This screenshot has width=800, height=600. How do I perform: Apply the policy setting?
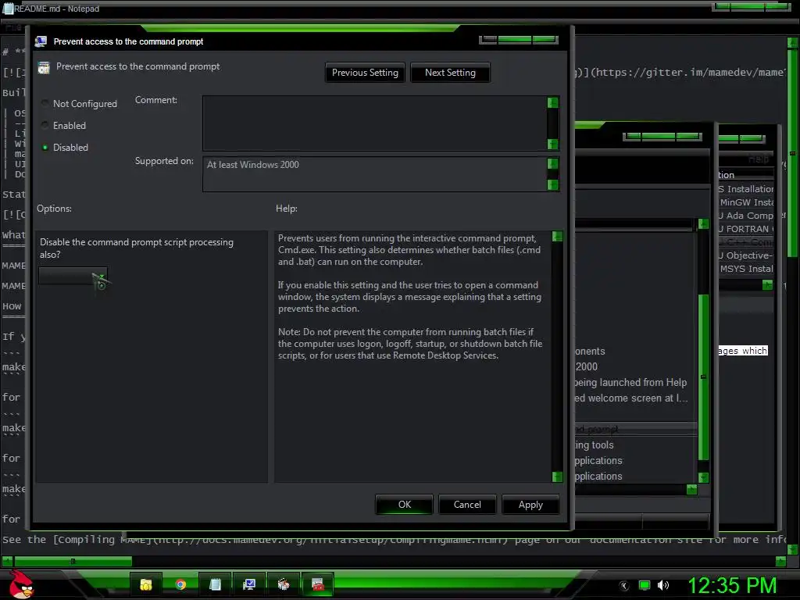(530, 505)
